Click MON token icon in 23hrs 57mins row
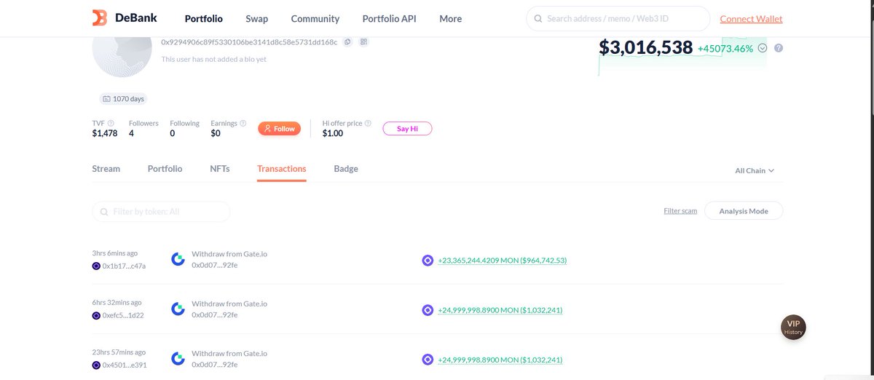874x380 pixels. (428, 360)
